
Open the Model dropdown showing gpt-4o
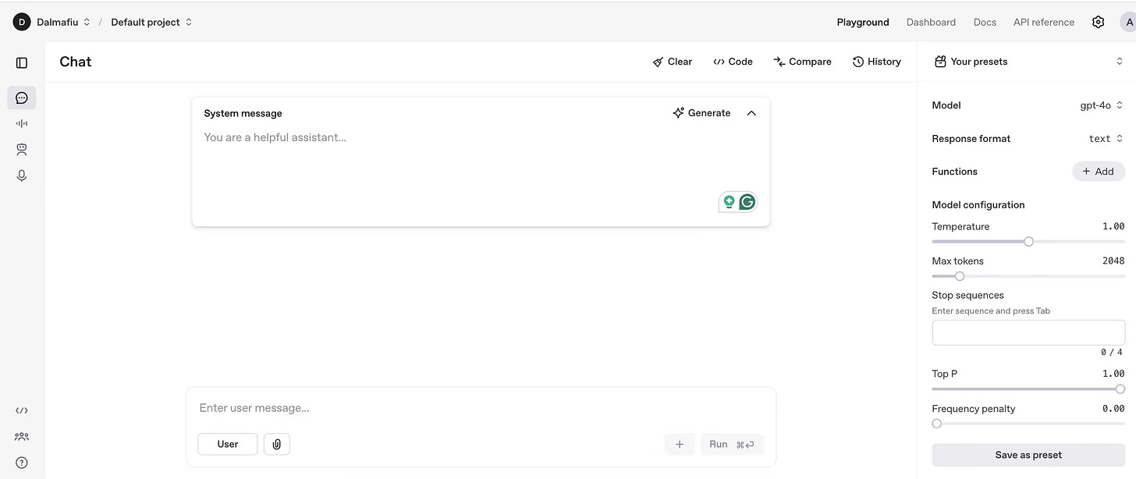coord(1102,105)
